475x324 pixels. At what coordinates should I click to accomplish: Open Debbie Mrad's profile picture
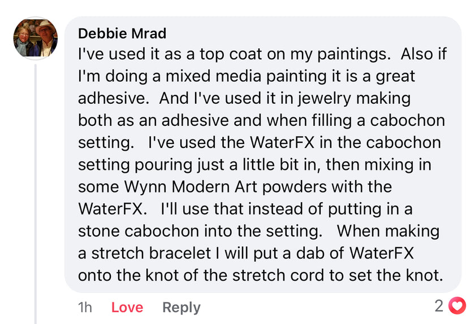point(35,38)
